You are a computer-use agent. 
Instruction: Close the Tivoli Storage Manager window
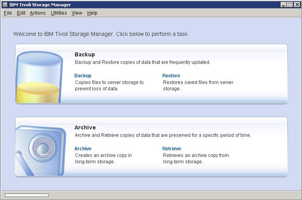coord(297,5)
